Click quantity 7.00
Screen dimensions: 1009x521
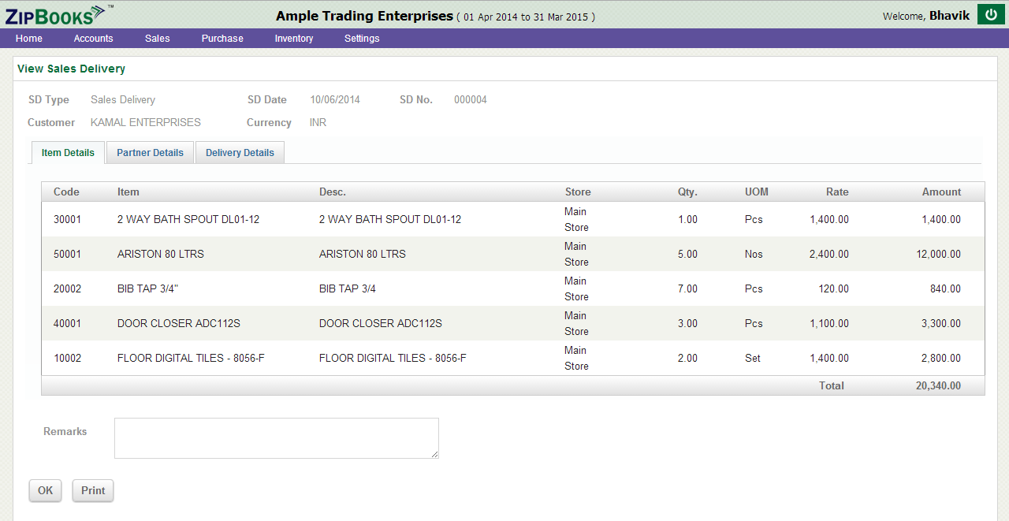(x=688, y=289)
